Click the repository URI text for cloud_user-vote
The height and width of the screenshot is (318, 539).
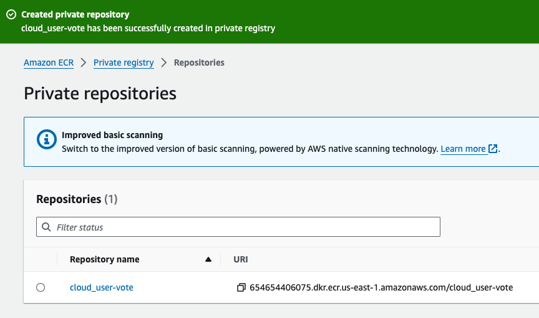(x=381, y=287)
